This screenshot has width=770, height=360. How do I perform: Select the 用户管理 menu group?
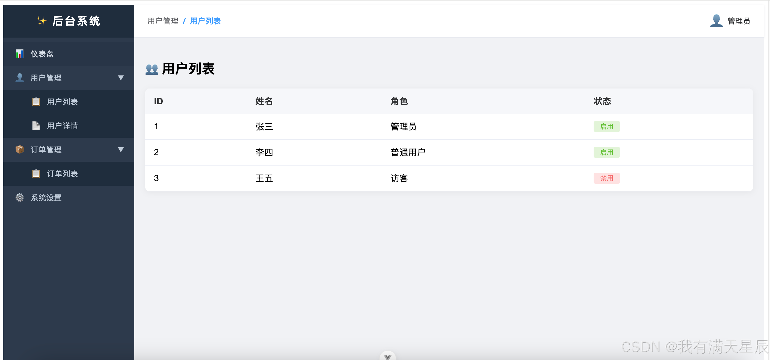pos(69,78)
